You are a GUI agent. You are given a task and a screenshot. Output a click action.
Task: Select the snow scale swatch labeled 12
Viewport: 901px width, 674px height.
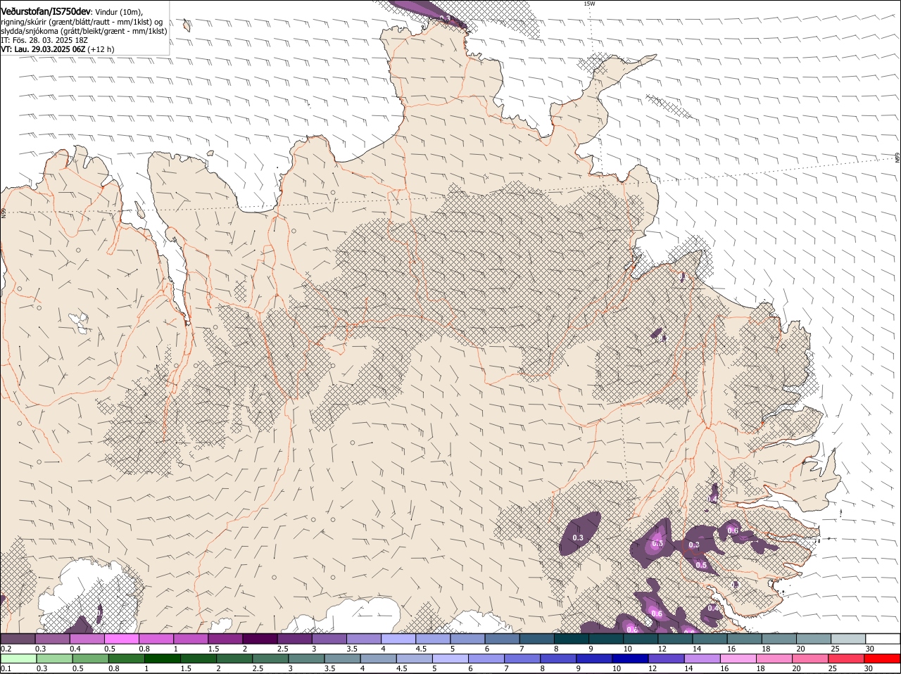pos(674,638)
